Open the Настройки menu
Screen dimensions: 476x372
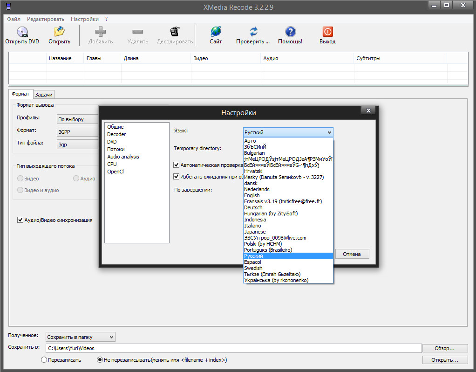85,19
